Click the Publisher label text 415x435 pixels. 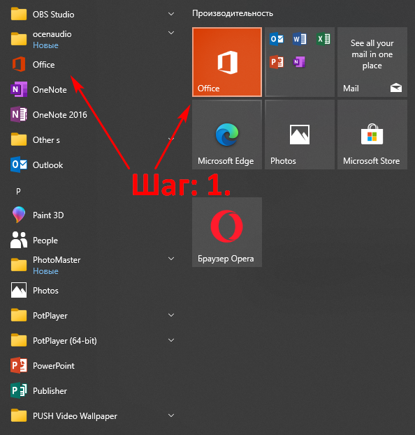click(50, 391)
